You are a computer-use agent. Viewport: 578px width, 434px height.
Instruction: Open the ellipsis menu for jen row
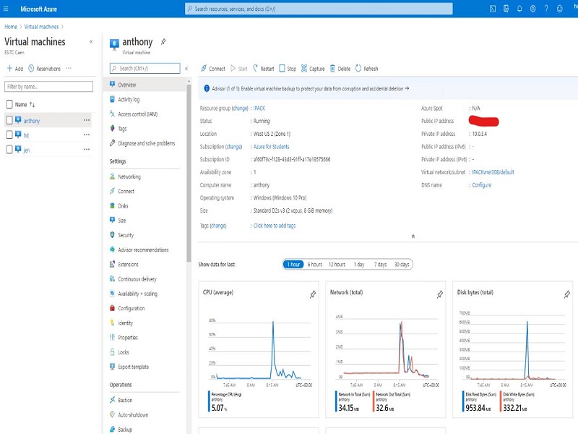pyautogui.click(x=87, y=150)
